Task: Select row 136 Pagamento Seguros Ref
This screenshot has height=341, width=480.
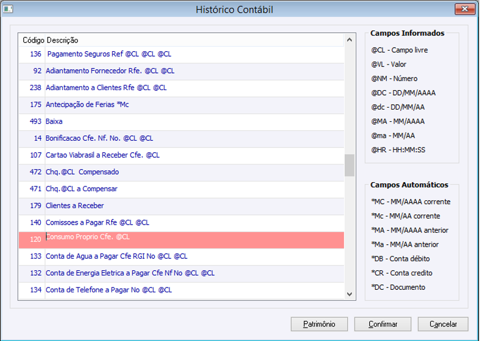Action: pyautogui.click(x=182, y=54)
